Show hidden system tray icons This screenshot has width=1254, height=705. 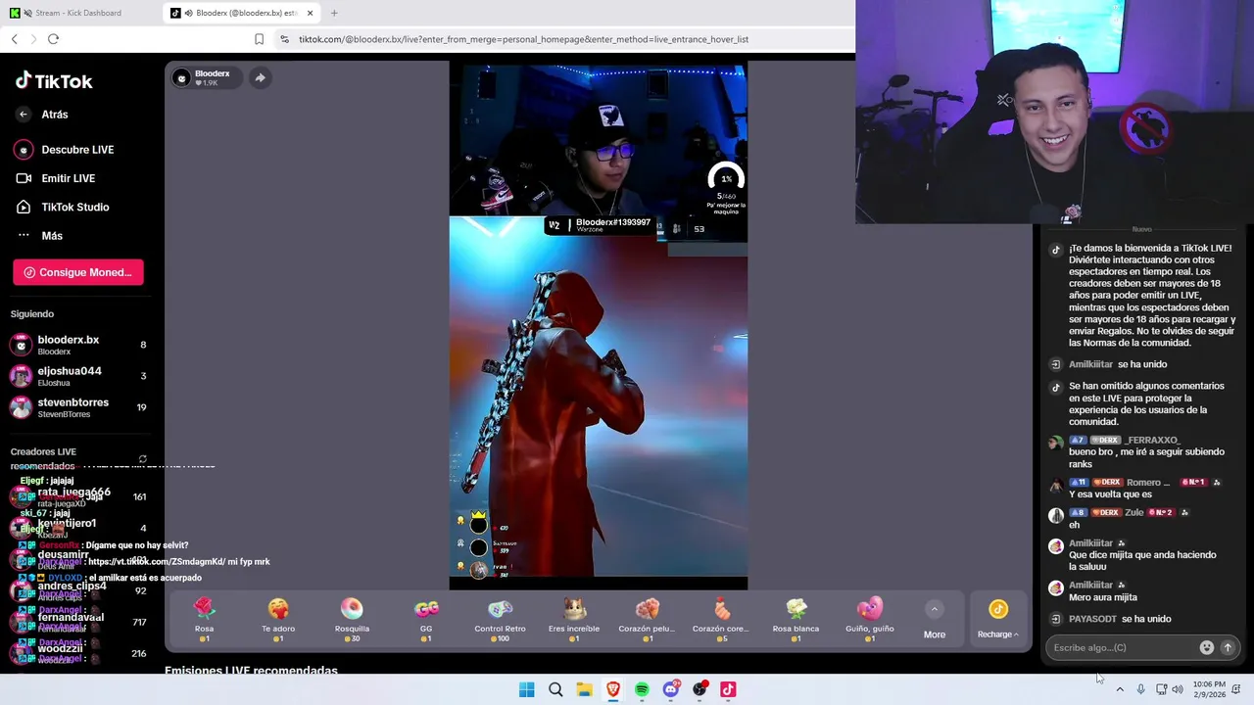click(x=1120, y=689)
